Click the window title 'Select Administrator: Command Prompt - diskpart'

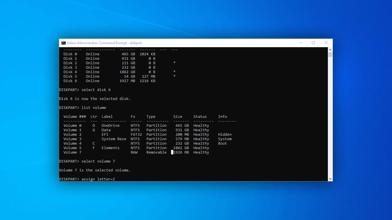[104, 43]
